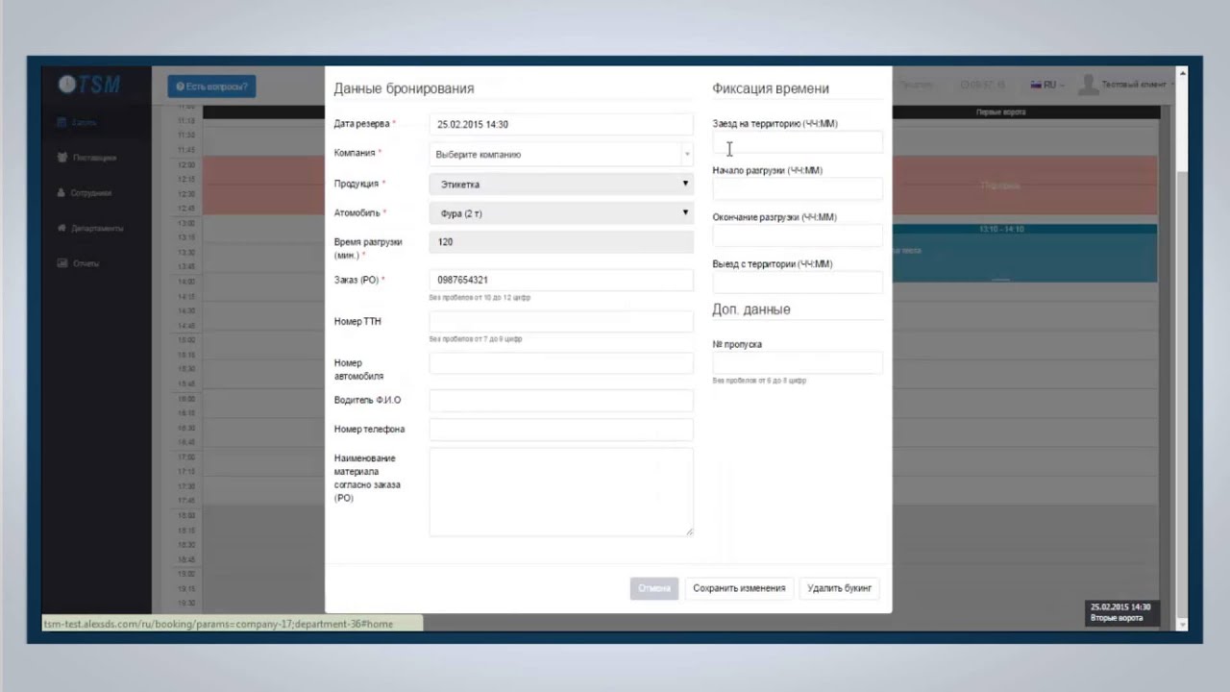This screenshot has width=1230, height=692.
Task: Click the Окончание разгрузки time field
Action: pos(798,235)
